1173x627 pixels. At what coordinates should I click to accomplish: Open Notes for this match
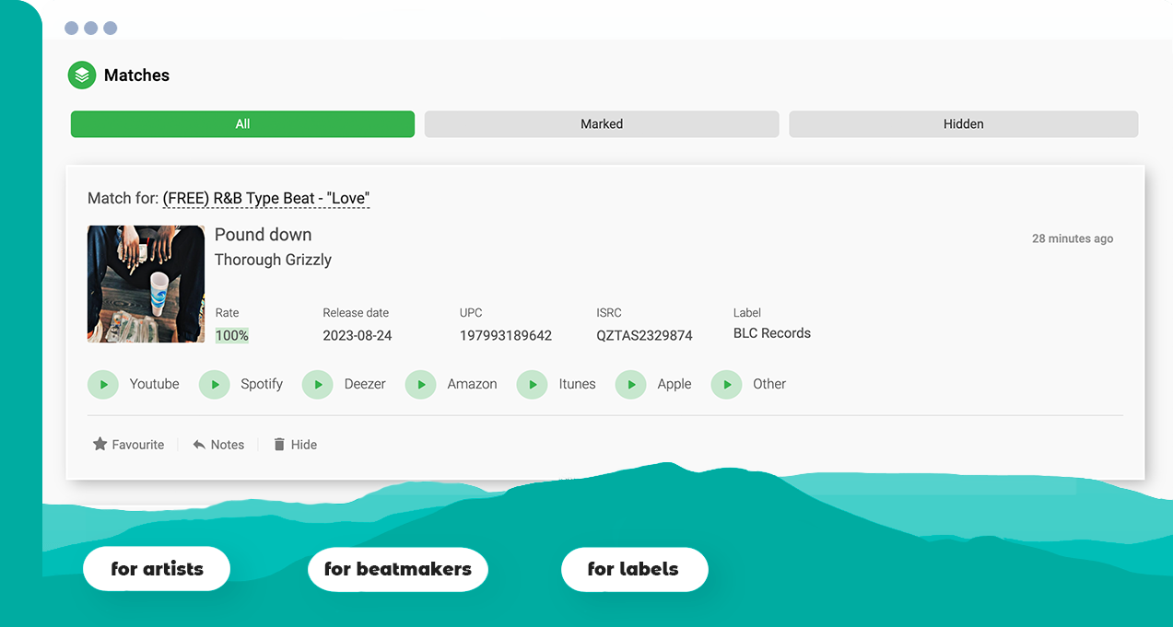(x=218, y=445)
